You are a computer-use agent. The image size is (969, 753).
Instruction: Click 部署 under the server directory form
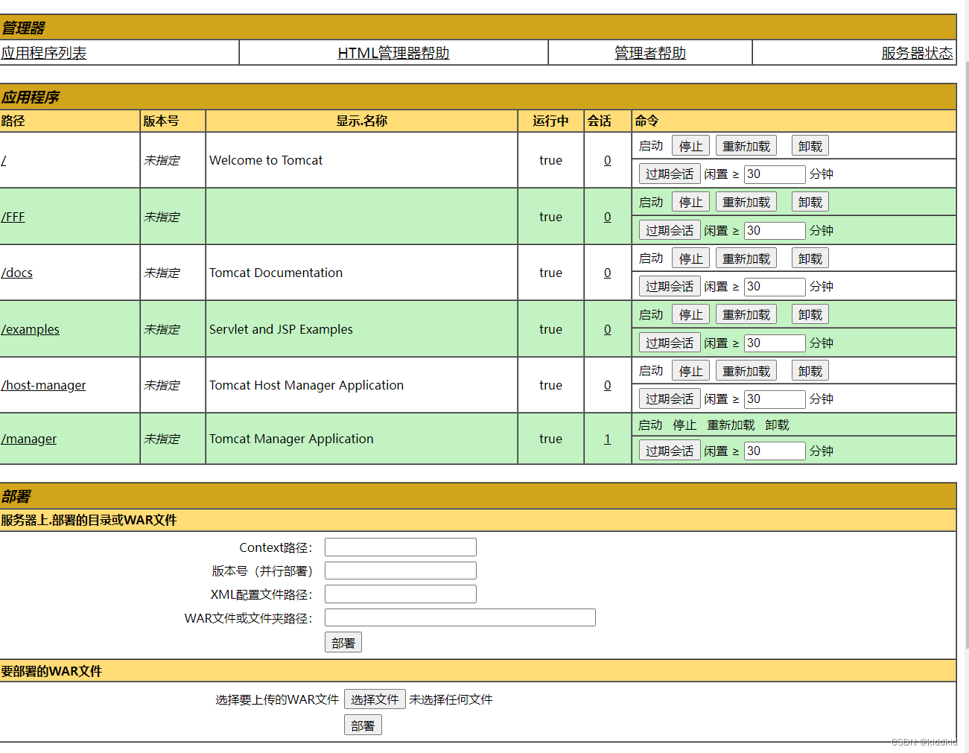[x=343, y=643]
